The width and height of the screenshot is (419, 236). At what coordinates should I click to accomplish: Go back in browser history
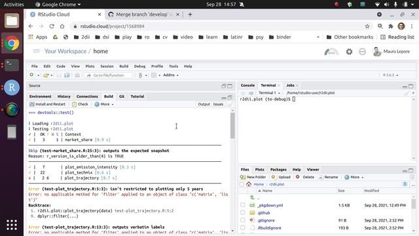point(31,26)
